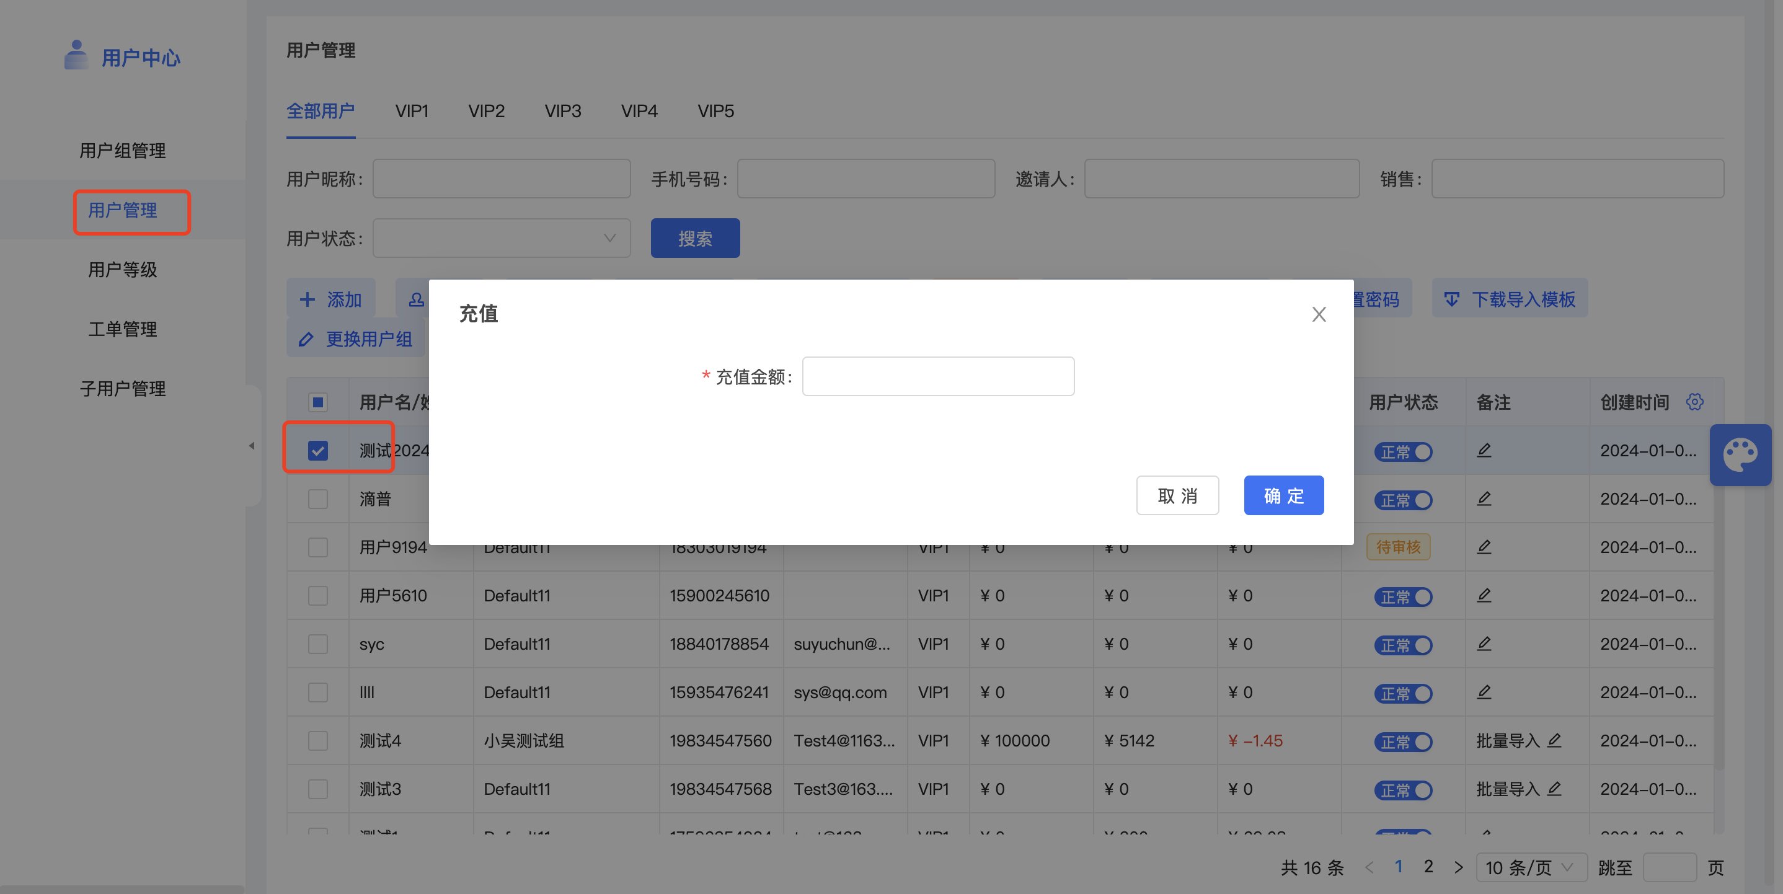Click the 用户昵称 input field
This screenshot has height=894, width=1783.
pos(502,179)
